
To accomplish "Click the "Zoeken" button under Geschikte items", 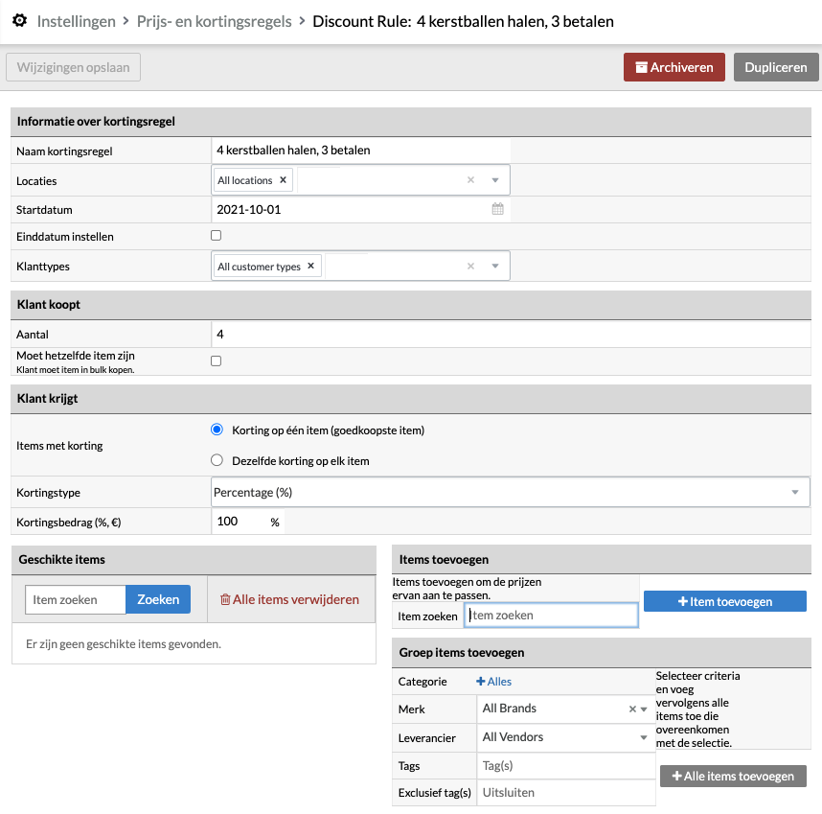I will point(157,598).
